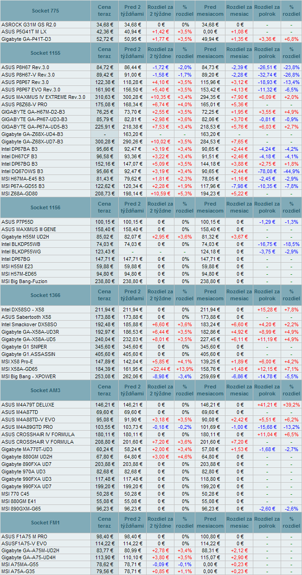Click -44,9% half-year change for Intel DQ67OWS B3

291,171
